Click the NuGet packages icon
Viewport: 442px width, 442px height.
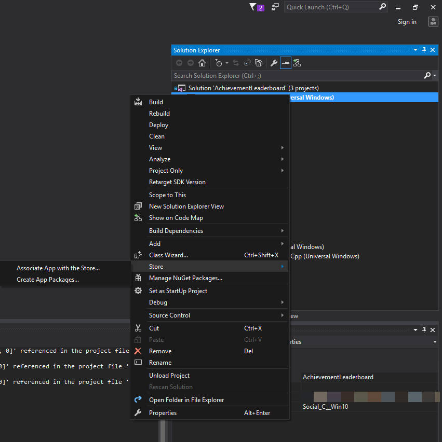[138, 278]
